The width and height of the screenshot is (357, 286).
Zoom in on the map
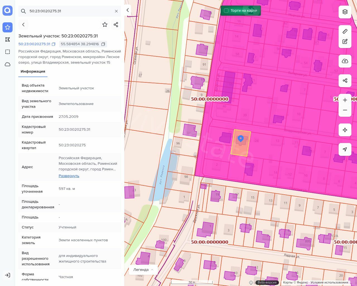(x=345, y=100)
